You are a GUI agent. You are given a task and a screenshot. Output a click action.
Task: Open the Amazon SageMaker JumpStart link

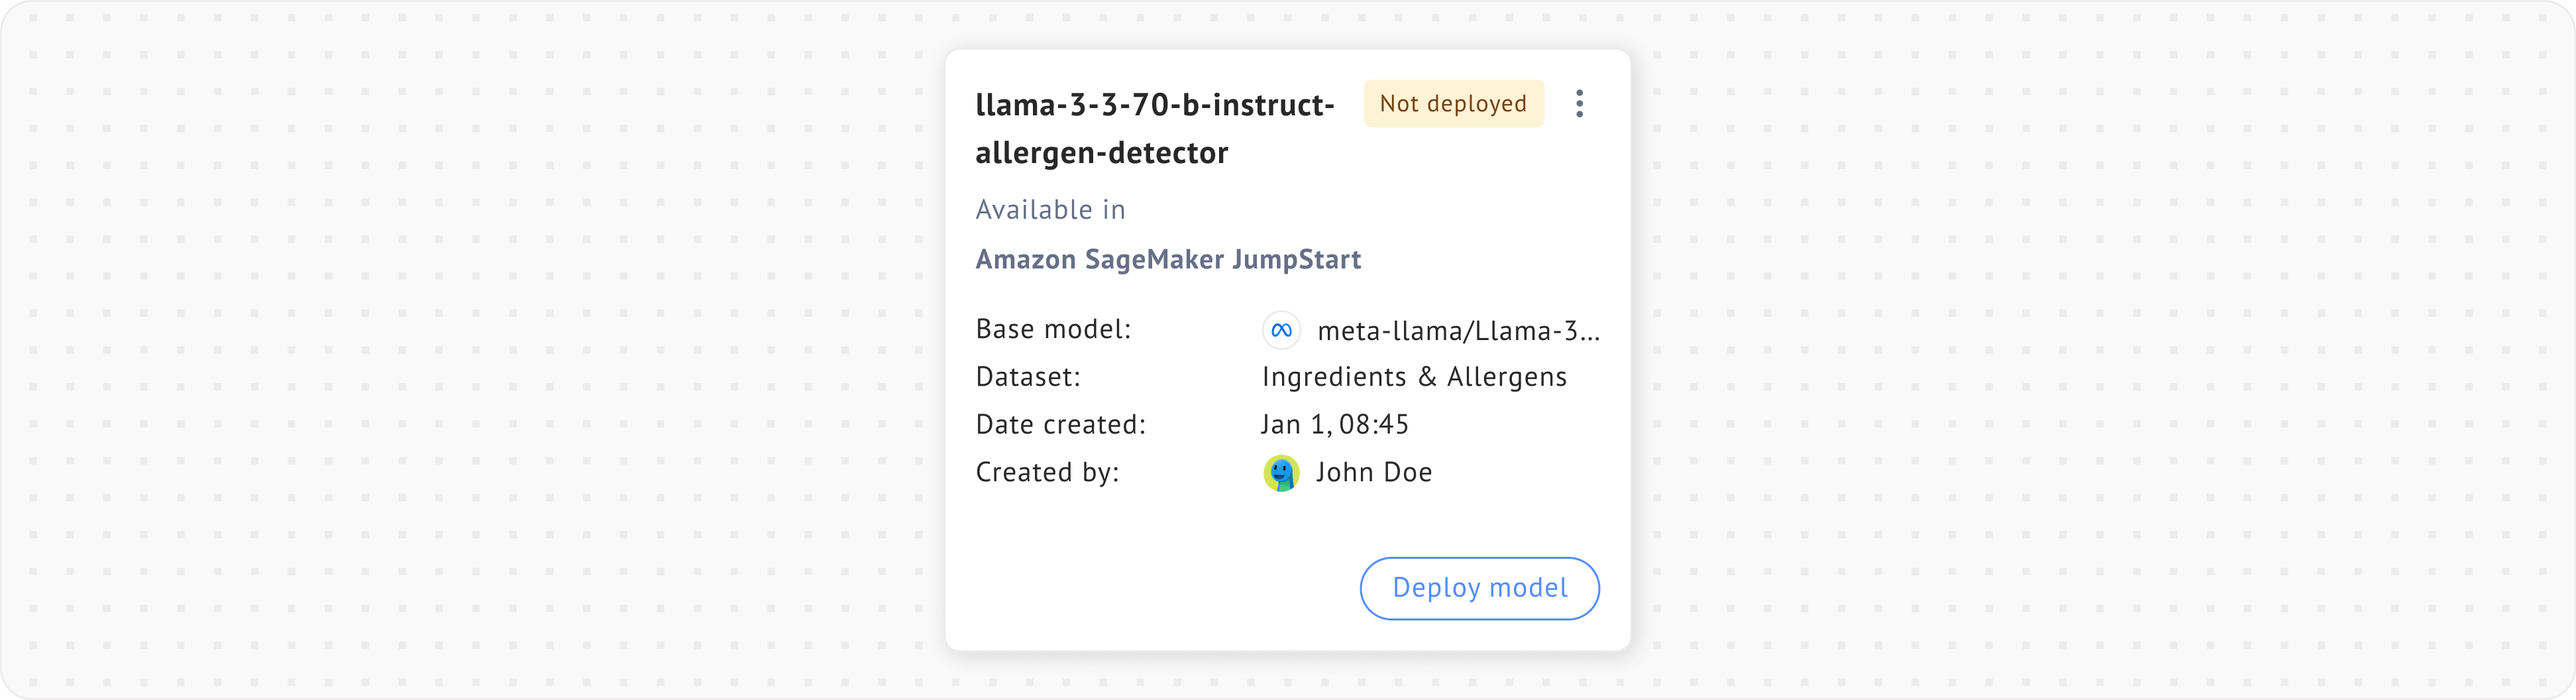point(1167,260)
